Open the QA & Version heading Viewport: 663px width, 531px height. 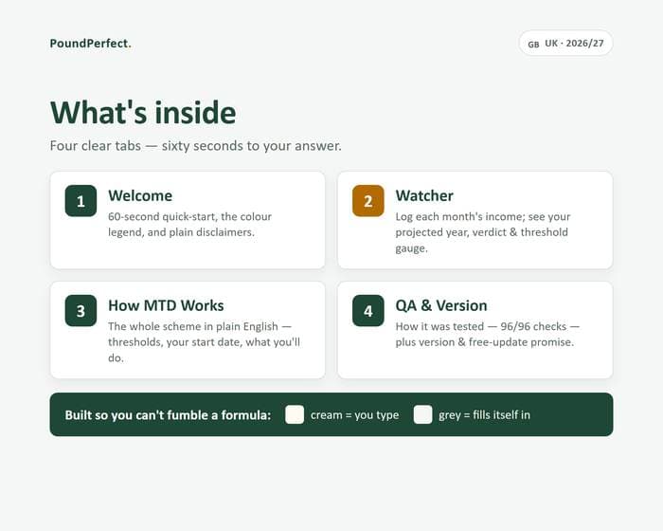(x=441, y=305)
